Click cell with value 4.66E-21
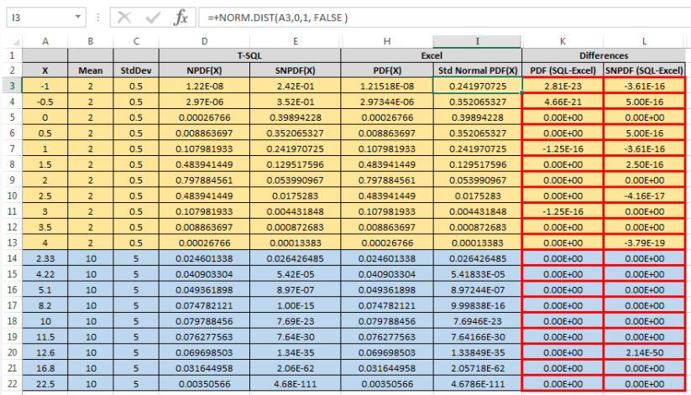 [563, 101]
